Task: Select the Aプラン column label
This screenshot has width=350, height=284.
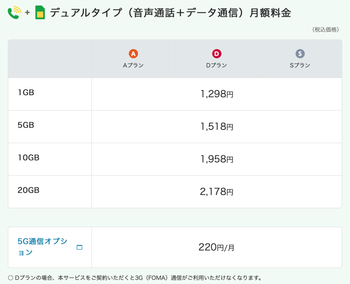Action: [133, 65]
